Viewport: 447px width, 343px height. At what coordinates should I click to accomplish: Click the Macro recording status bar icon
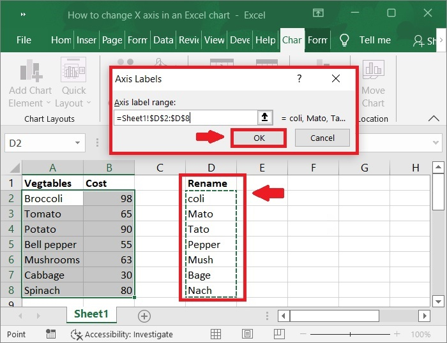[50, 334]
